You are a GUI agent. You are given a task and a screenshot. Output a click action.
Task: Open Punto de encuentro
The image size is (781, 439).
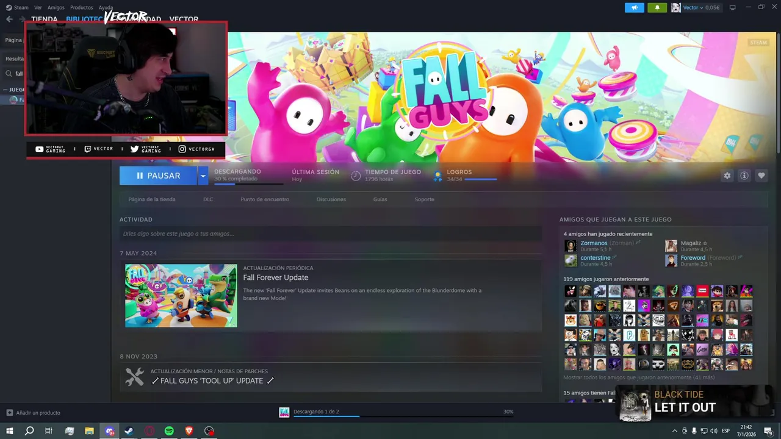265,199
